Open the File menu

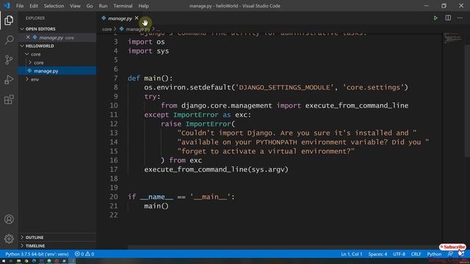(x=20, y=6)
